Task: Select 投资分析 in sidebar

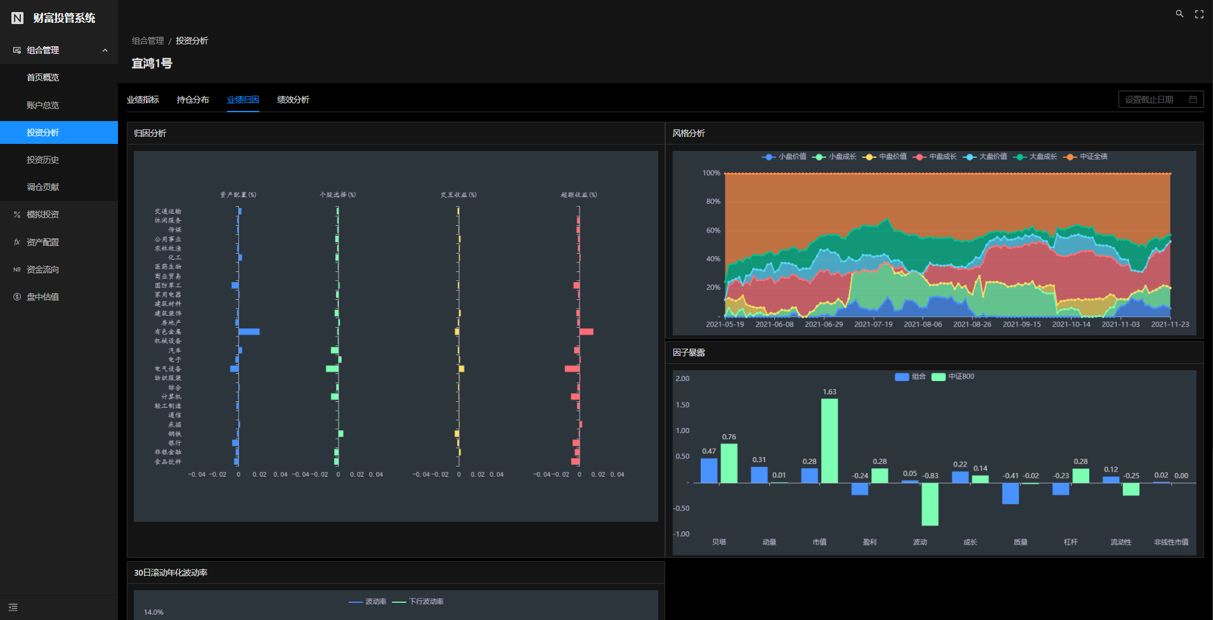Action: tap(59, 132)
